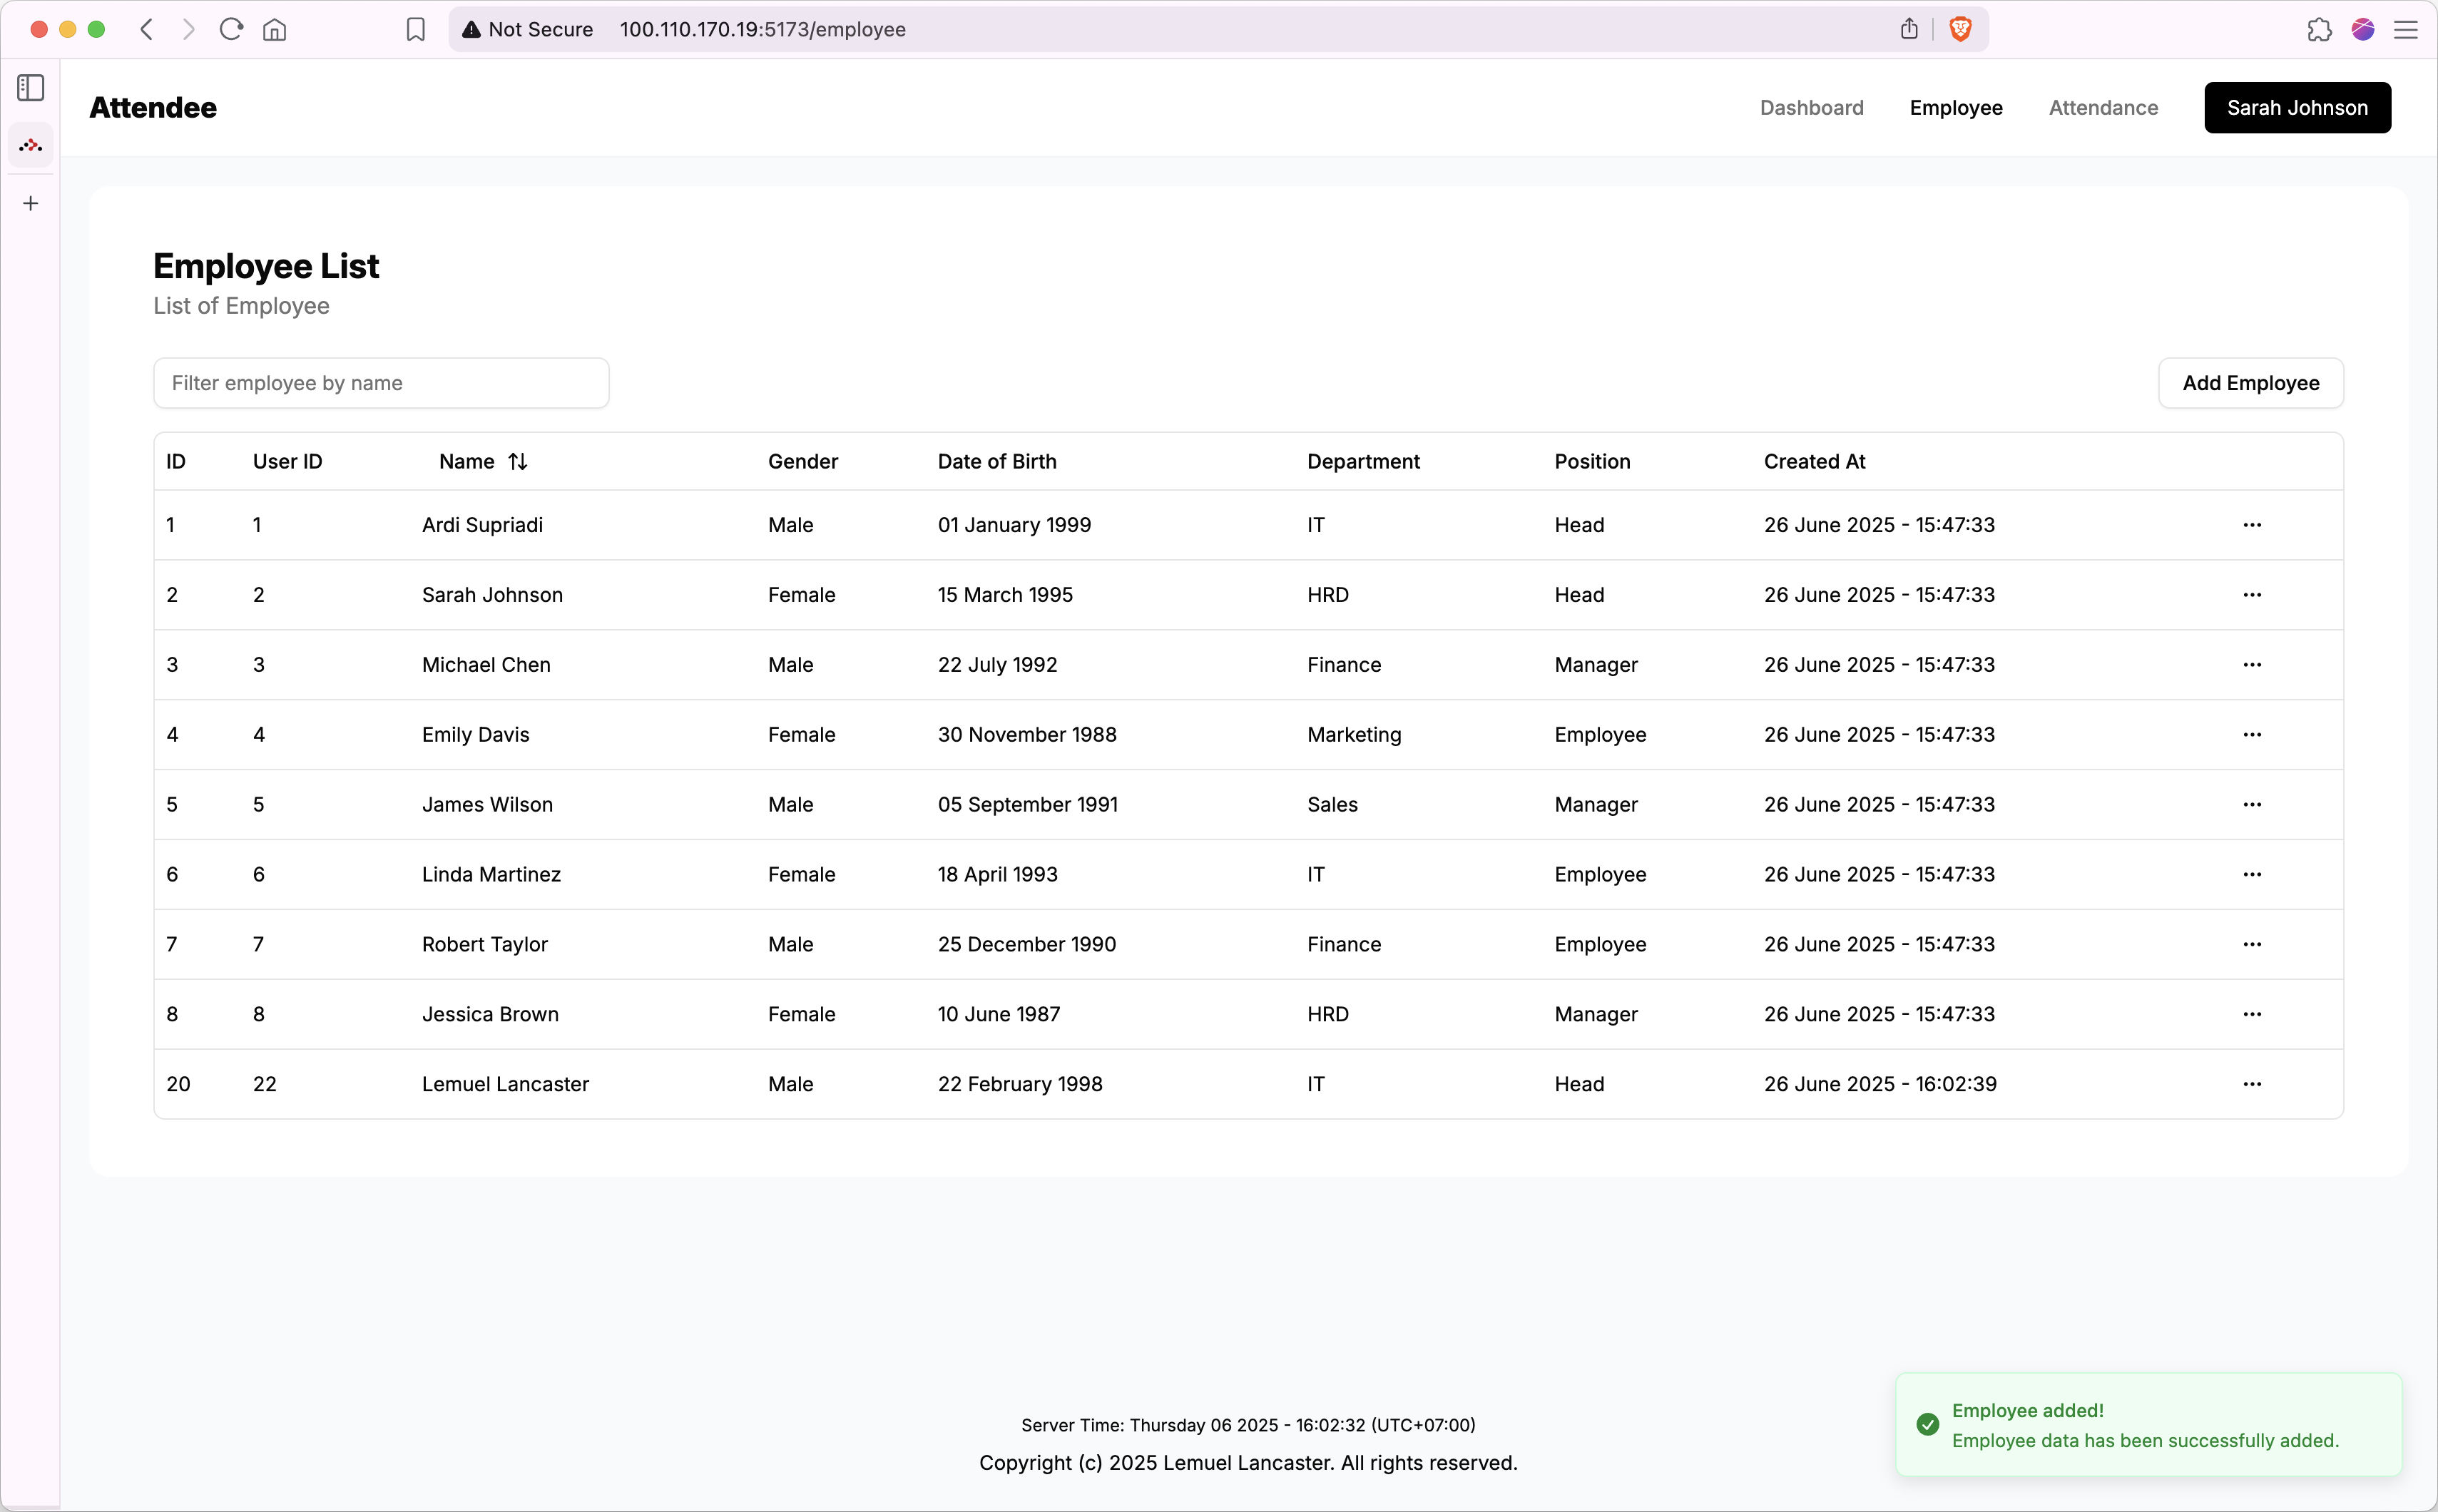2438x1512 pixels.
Task: Toggle the sidebar panel icon
Action: click(30, 88)
